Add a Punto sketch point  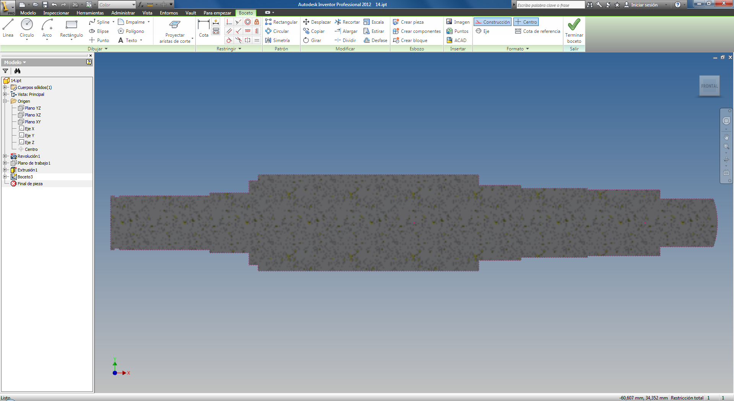(99, 40)
